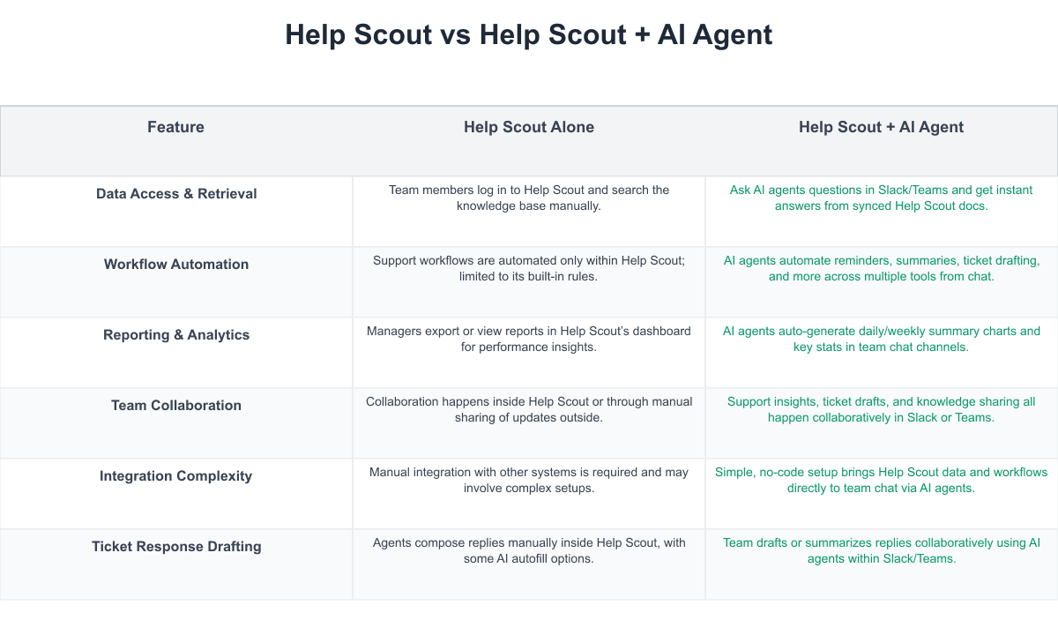The width and height of the screenshot is (1058, 635).
Task: Select green text about simple no-code setup
Action: coord(881,480)
